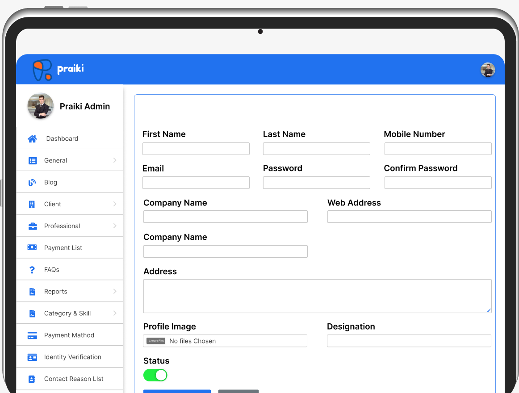Click the Payment Mathod card icon

coord(32,335)
